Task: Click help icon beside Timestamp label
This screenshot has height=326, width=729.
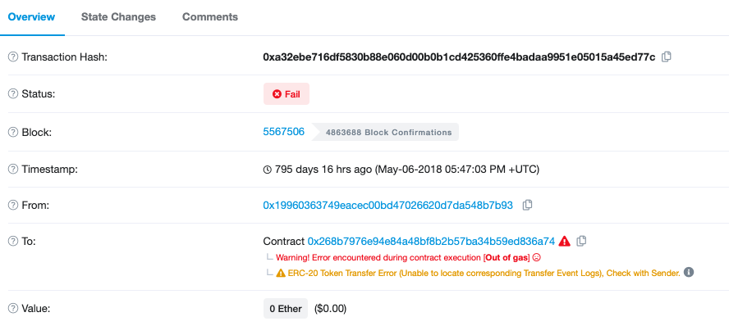Action: click(13, 170)
